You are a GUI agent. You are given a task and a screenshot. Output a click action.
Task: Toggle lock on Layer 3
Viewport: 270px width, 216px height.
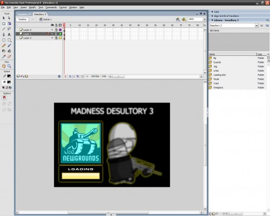pyautogui.click(x=56, y=38)
